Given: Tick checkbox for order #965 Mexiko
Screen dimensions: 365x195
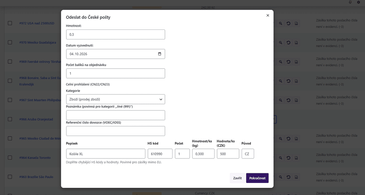Looking at the screenshot, I should [x=10, y=139].
